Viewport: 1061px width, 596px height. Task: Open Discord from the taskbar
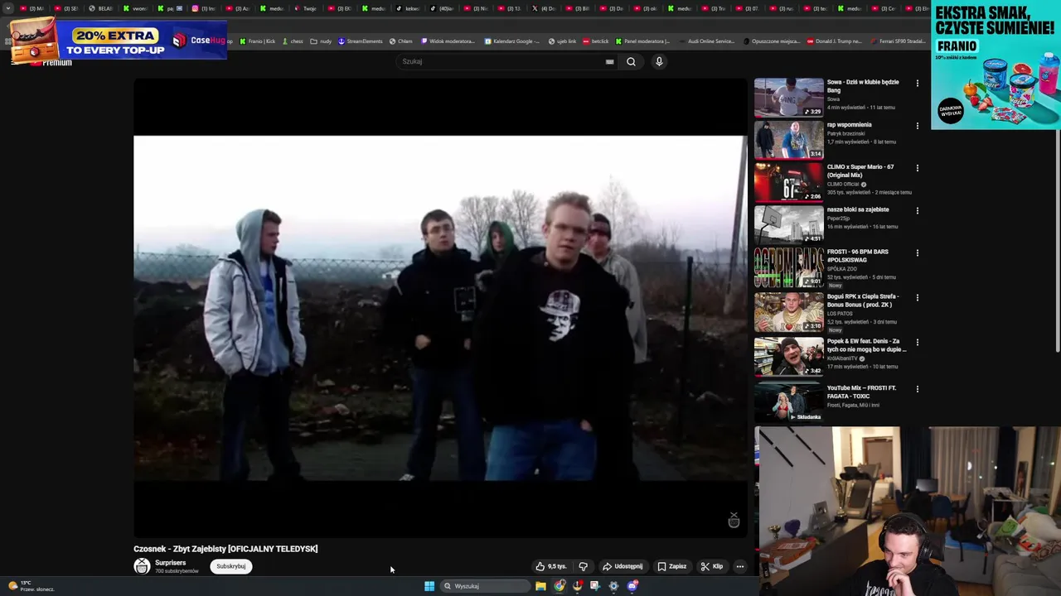tap(632, 586)
